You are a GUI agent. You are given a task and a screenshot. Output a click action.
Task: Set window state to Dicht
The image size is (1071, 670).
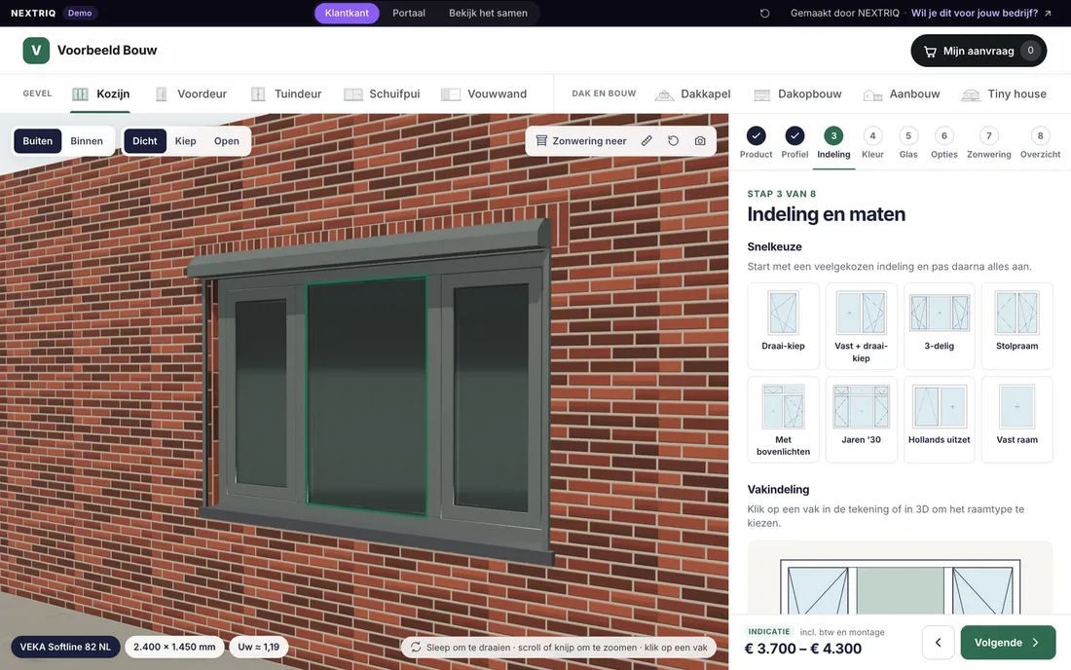[x=145, y=140]
